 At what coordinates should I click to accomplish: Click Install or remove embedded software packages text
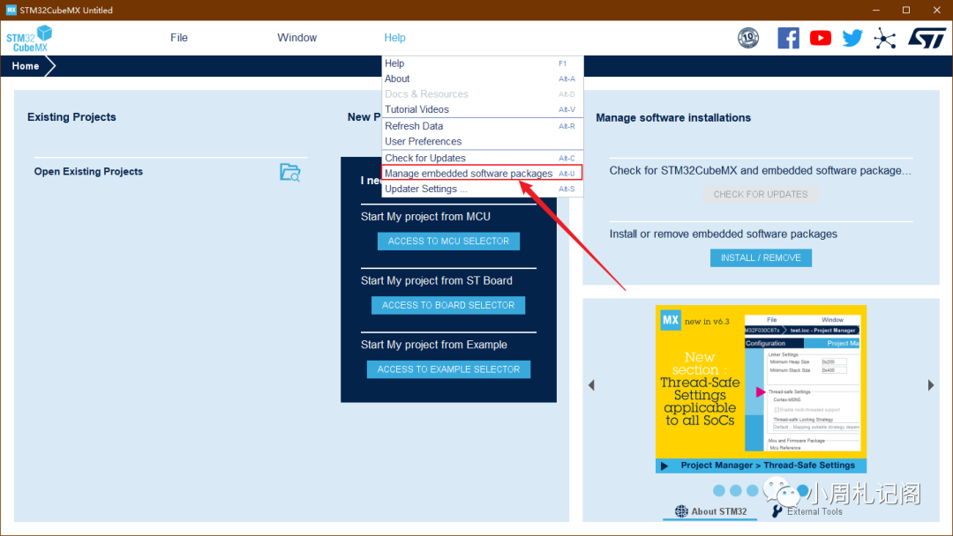coord(724,234)
